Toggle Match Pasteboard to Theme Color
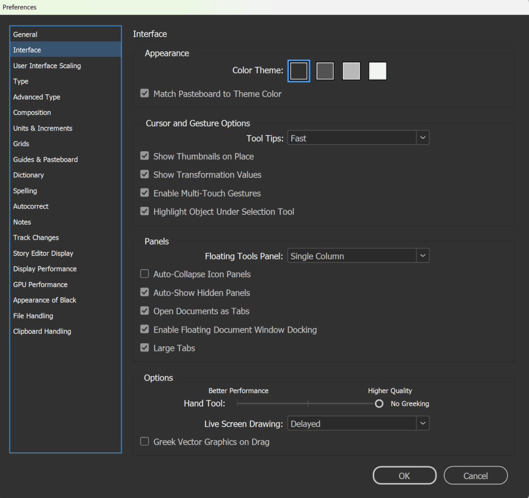529x498 pixels. pyautogui.click(x=145, y=93)
